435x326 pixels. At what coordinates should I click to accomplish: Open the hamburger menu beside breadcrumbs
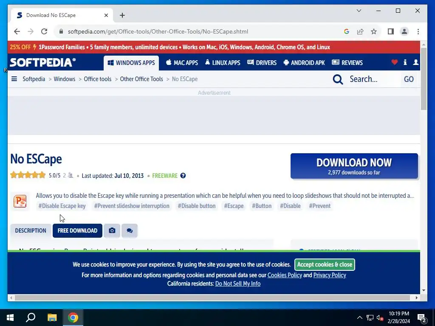pyautogui.click(x=14, y=79)
